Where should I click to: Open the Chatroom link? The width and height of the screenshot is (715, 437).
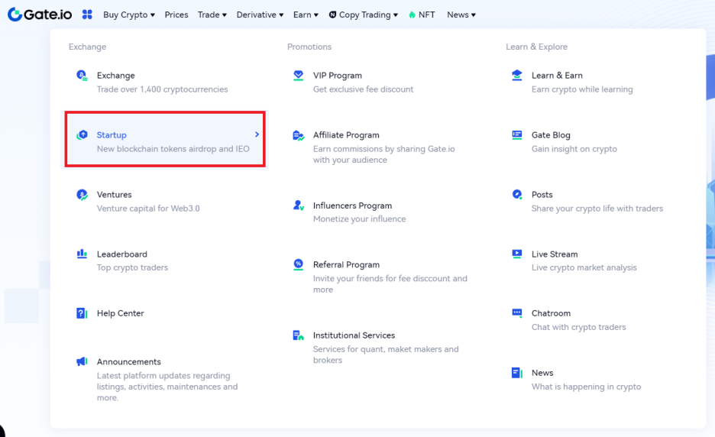coord(551,313)
